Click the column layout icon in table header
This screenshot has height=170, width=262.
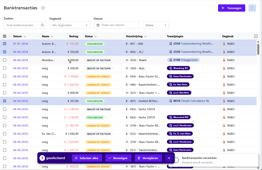[256, 36]
